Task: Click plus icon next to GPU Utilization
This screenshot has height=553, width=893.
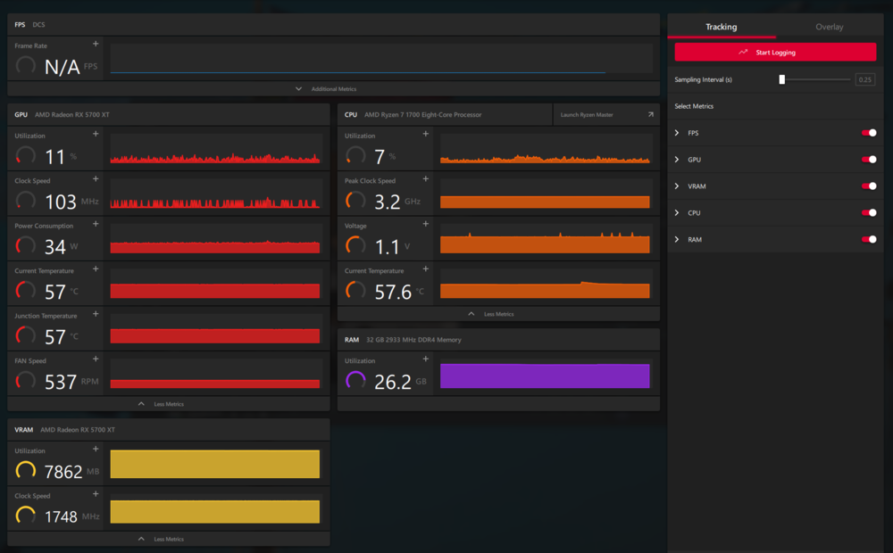Action: pos(96,134)
